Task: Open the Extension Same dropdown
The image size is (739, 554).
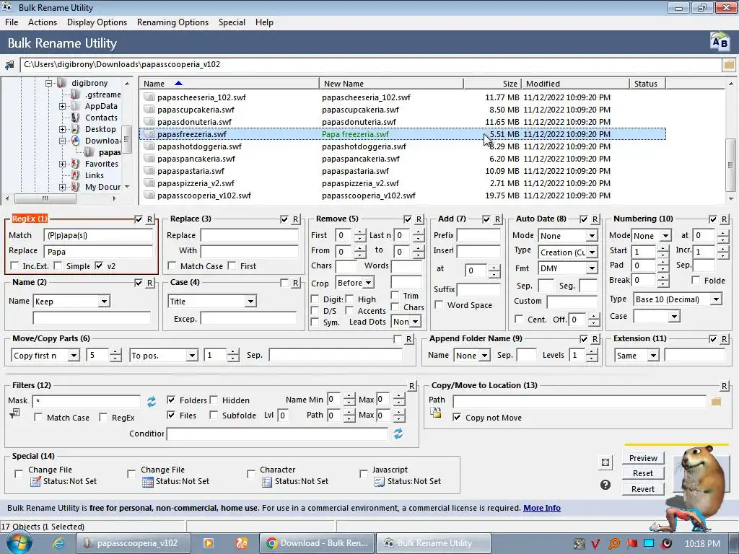Action: pos(653,356)
